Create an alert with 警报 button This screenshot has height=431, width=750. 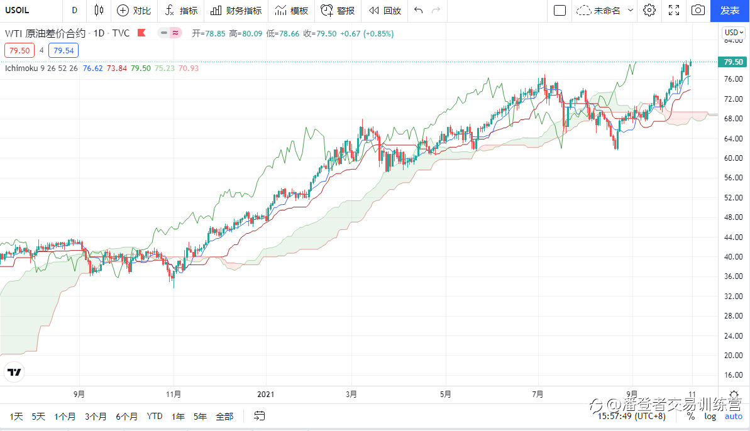338,10
